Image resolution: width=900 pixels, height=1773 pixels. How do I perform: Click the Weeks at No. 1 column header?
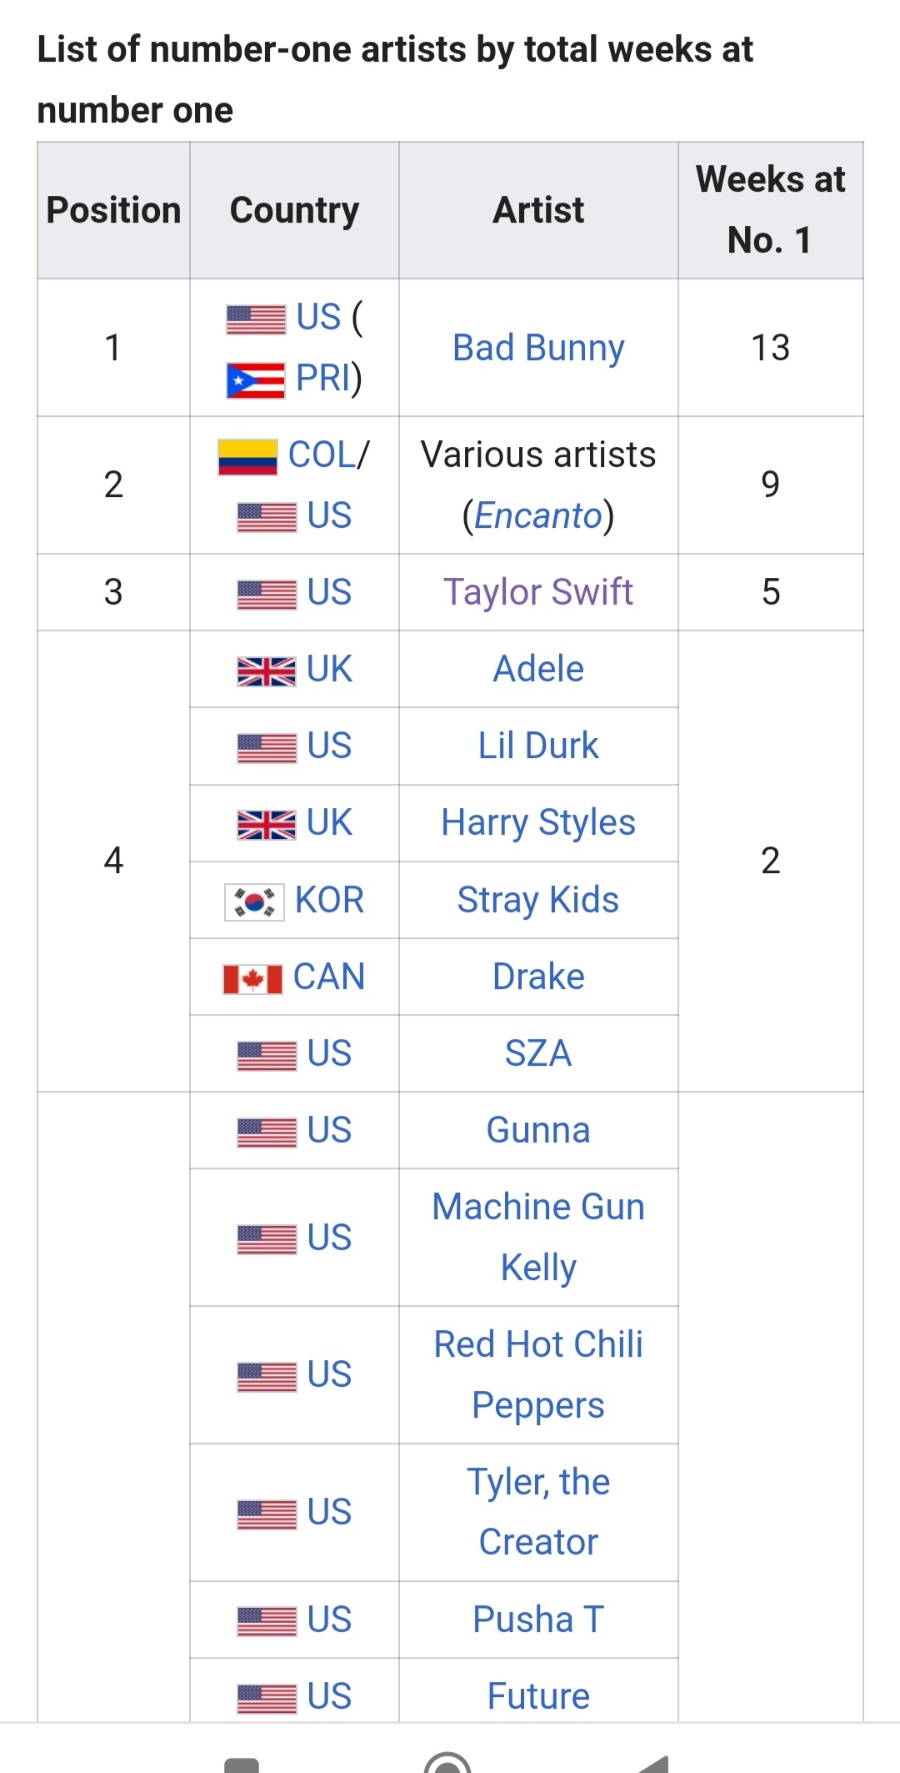point(770,209)
